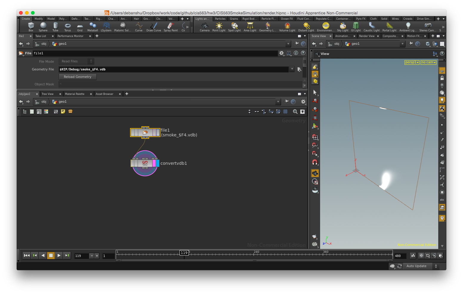Add a Spot Light from shelf
463x294 pixels.
[x=234, y=27]
